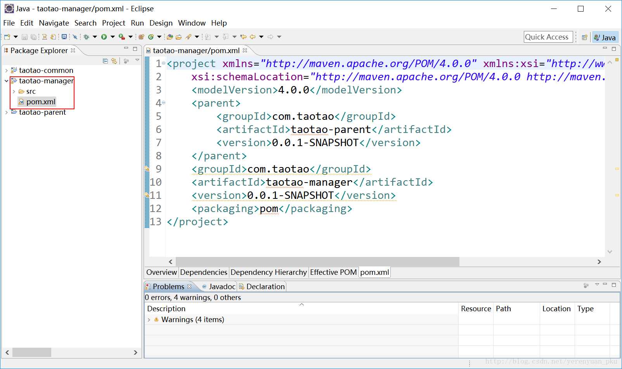Screen dimensions: 622x369
Task: Switch to the Effective POM tab
Action: pos(333,272)
